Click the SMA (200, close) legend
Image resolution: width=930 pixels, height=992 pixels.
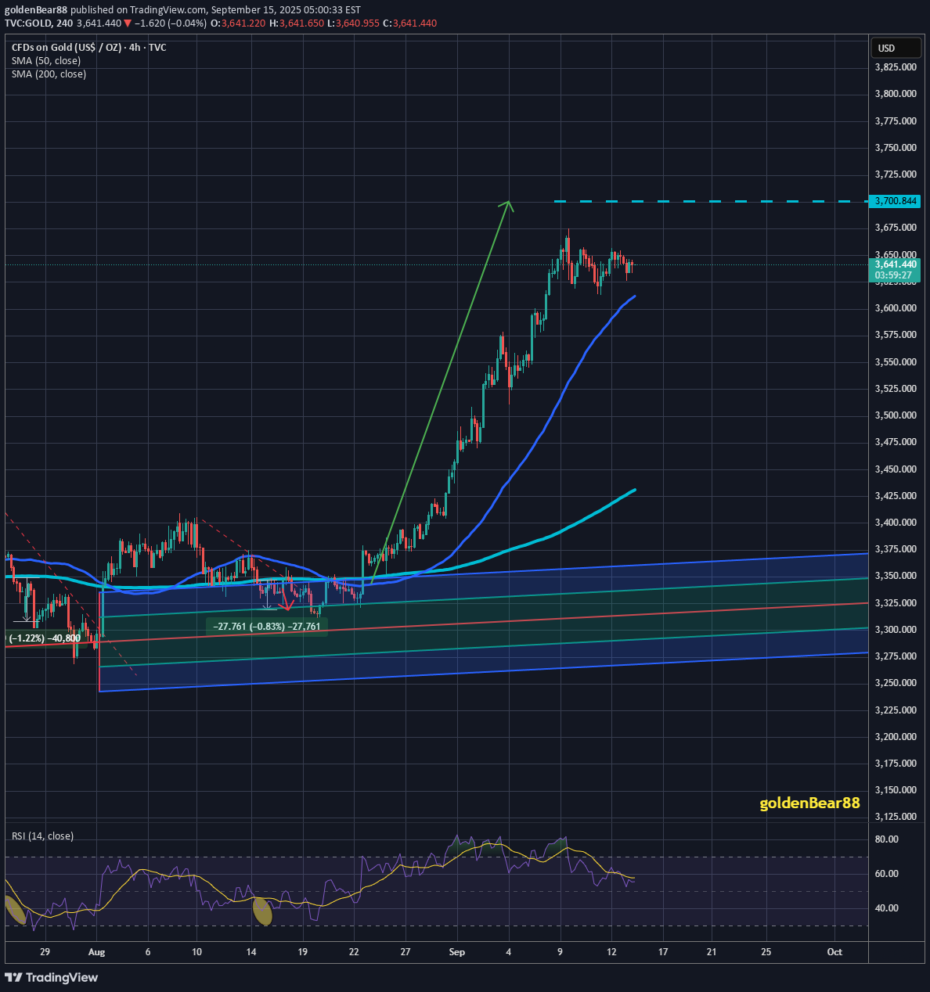49,74
